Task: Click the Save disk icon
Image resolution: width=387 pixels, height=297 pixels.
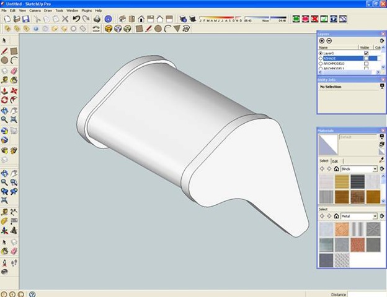Action: point(26,19)
